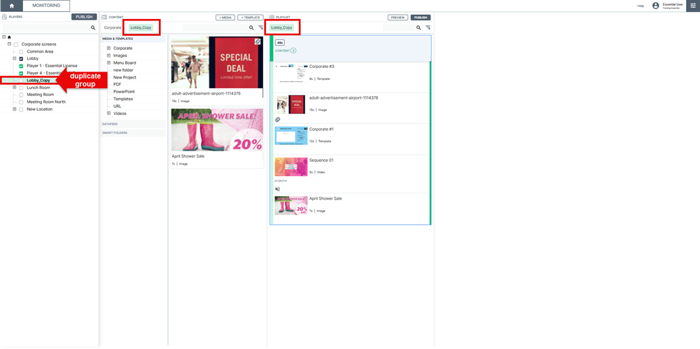Check the Corporate screens checkbox
Viewport: 700px width, 349px height.
point(16,45)
